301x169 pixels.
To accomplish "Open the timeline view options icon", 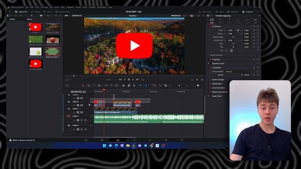I will point(67,85).
